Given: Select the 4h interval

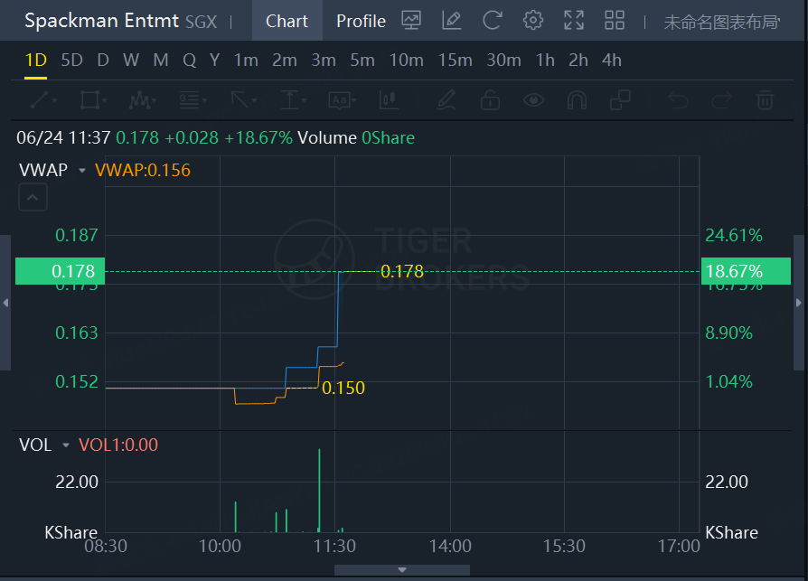Looking at the screenshot, I should click(x=612, y=61).
